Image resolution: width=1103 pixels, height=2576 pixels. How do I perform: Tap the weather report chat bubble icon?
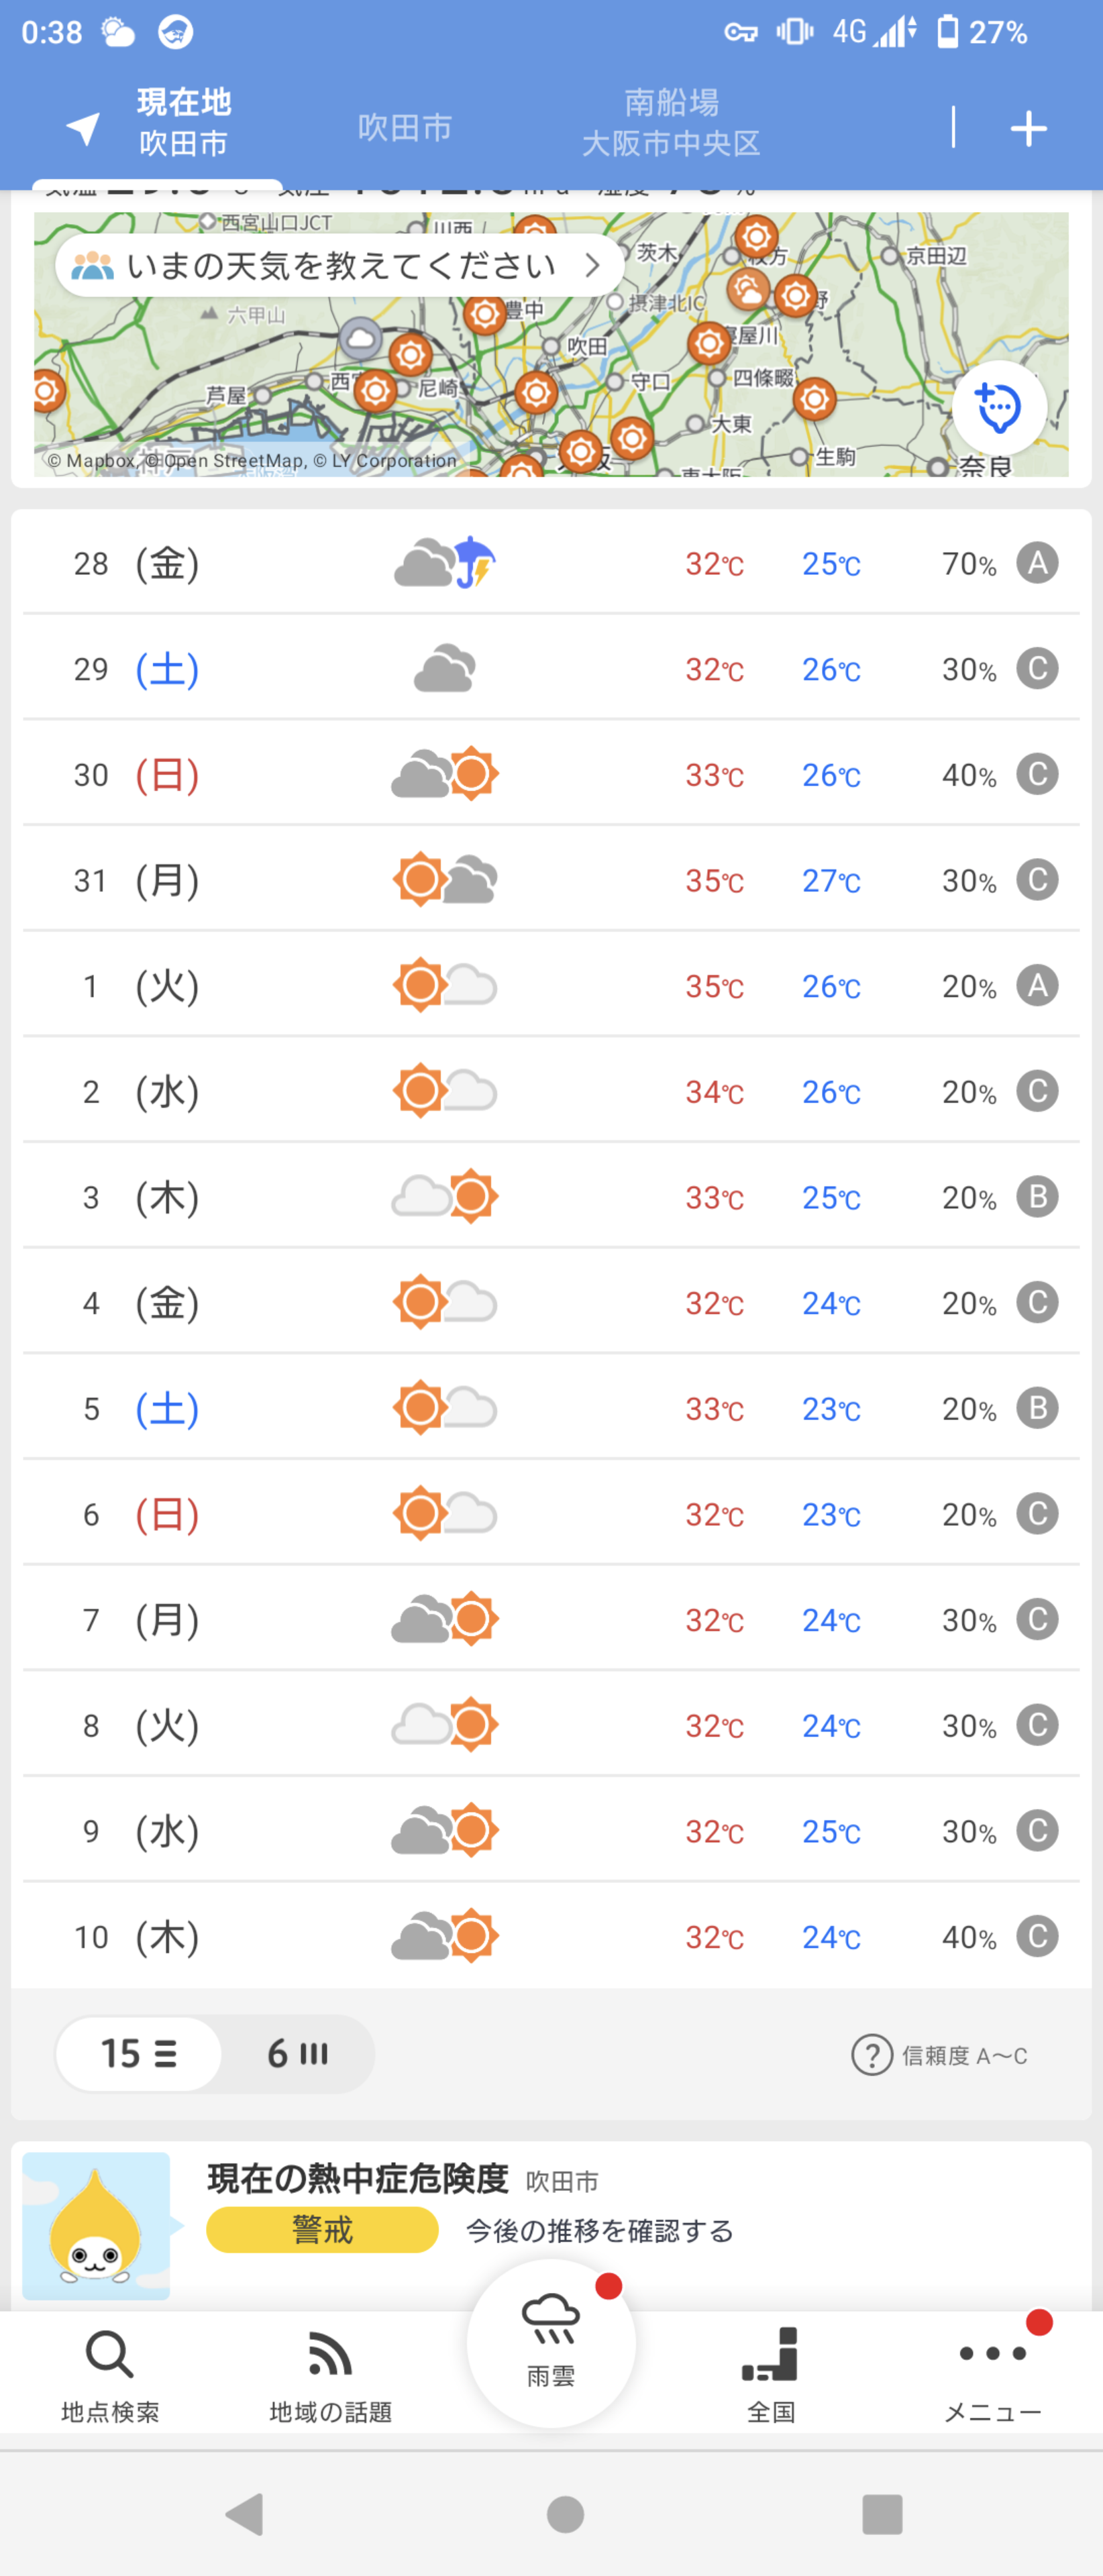[998, 407]
